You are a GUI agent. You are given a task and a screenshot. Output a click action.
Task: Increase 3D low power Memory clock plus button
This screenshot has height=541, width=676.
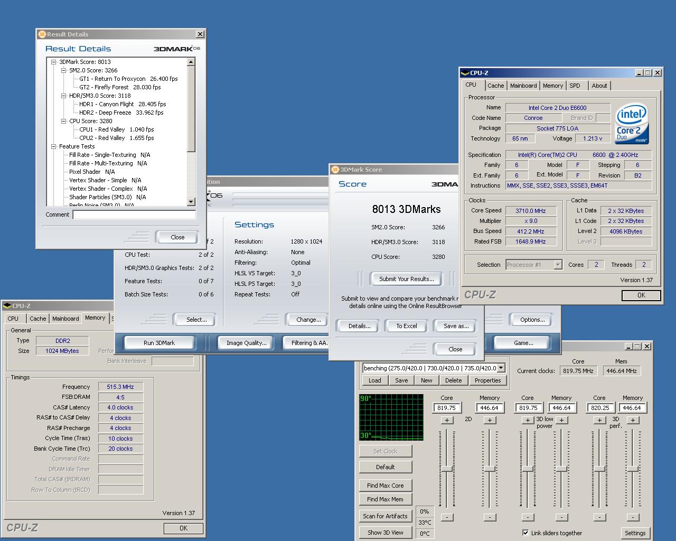click(561, 420)
